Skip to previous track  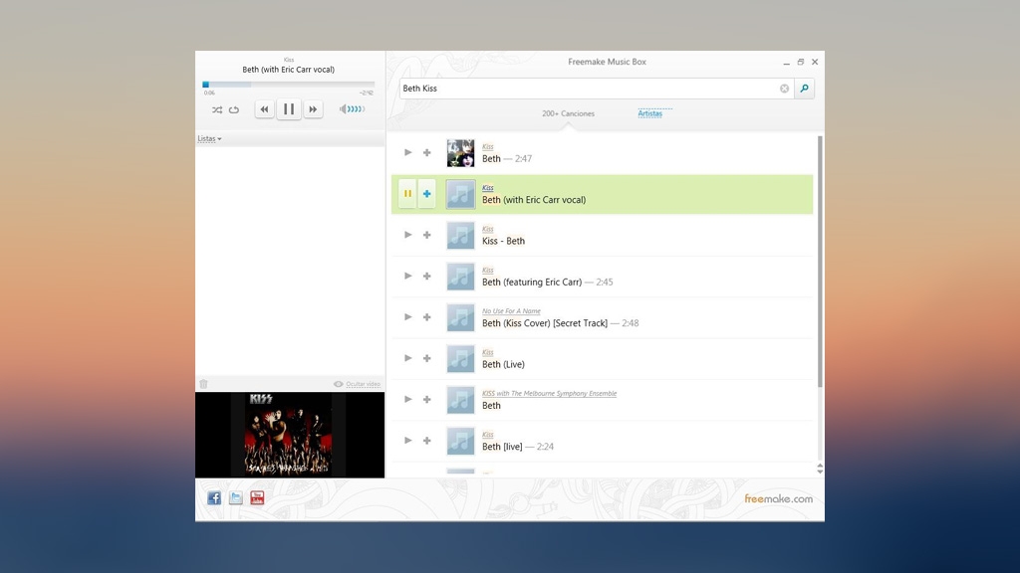264,109
